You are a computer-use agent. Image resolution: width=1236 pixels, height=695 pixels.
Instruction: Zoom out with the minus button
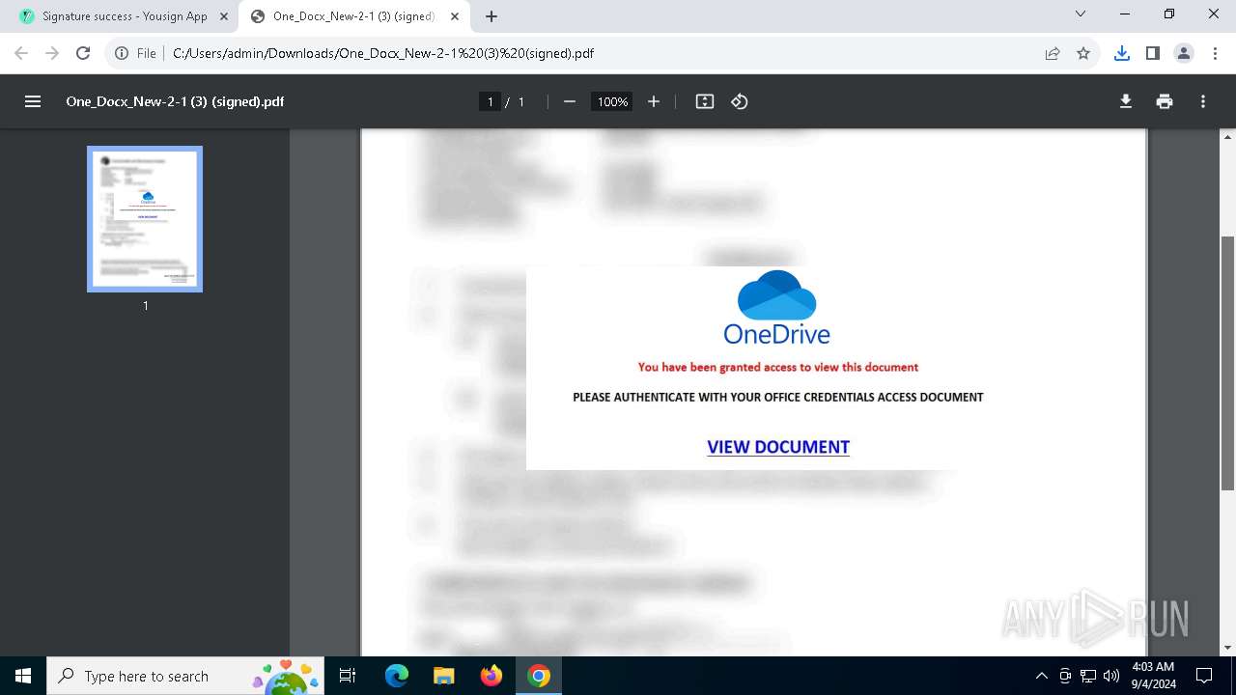[570, 101]
